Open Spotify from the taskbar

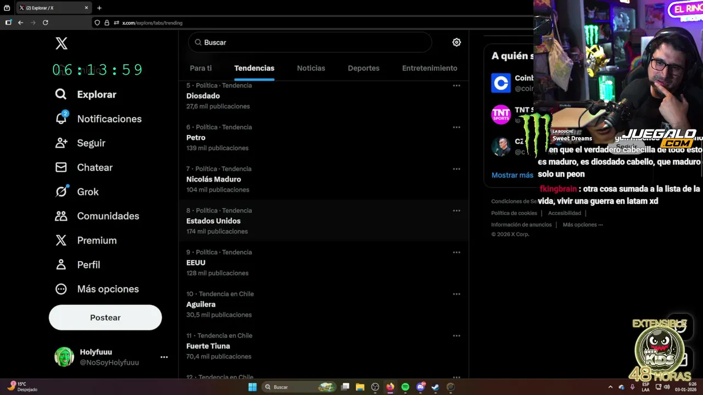pyautogui.click(x=405, y=387)
